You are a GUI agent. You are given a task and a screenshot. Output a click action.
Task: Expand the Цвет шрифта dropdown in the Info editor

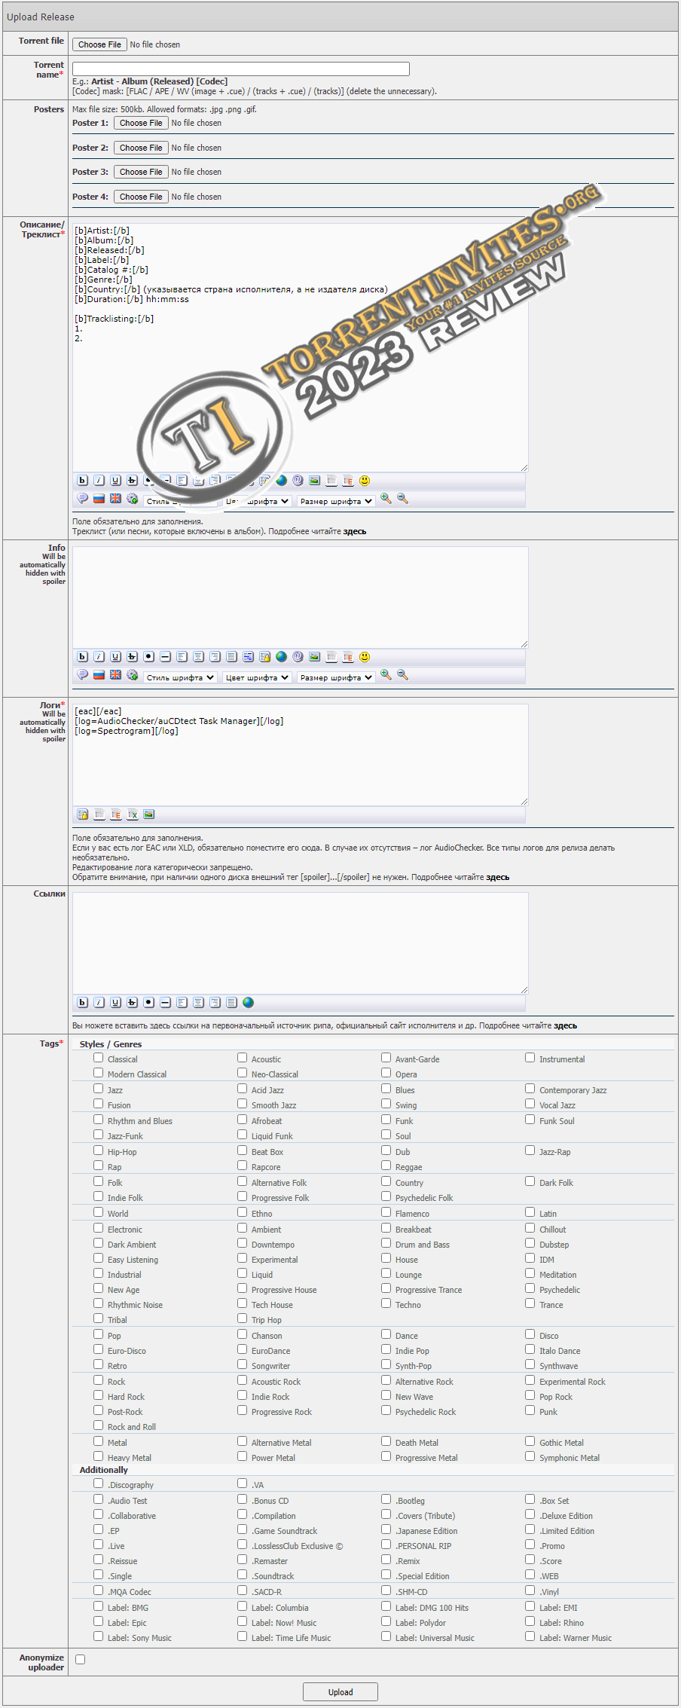click(257, 677)
